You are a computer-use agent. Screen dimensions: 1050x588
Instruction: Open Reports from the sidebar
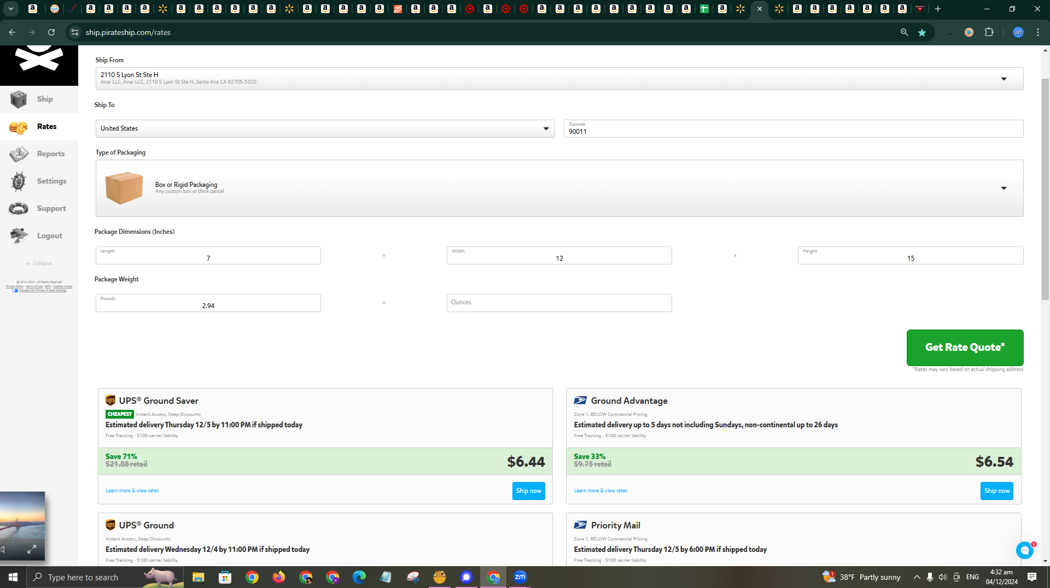(x=39, y=154)
